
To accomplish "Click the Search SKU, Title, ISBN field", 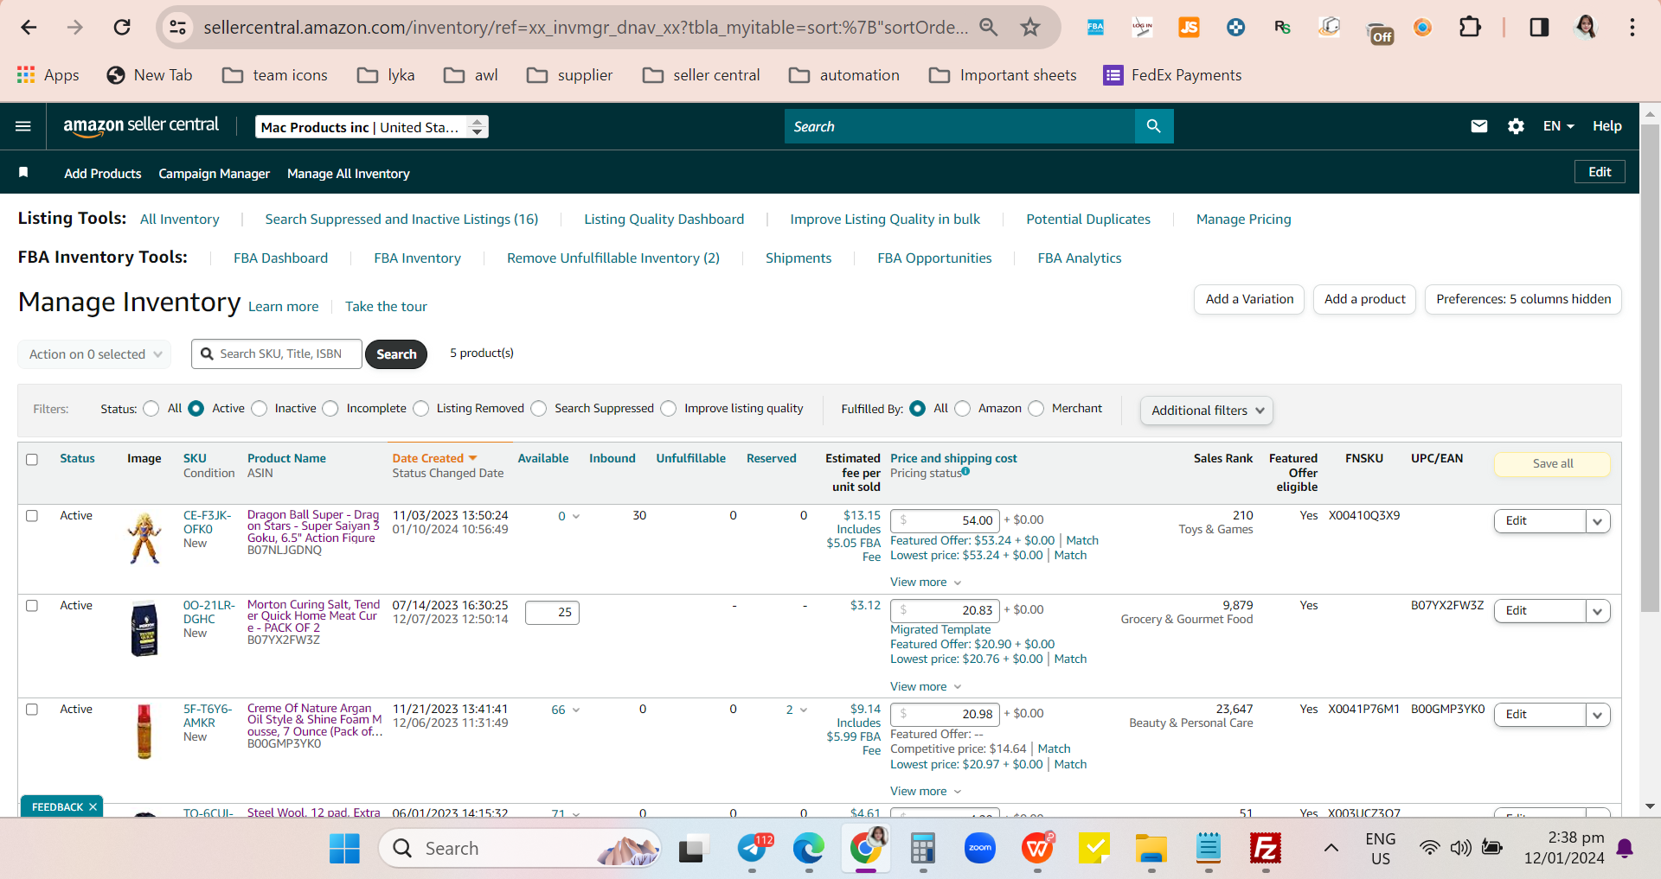I will tap(277, 354).
